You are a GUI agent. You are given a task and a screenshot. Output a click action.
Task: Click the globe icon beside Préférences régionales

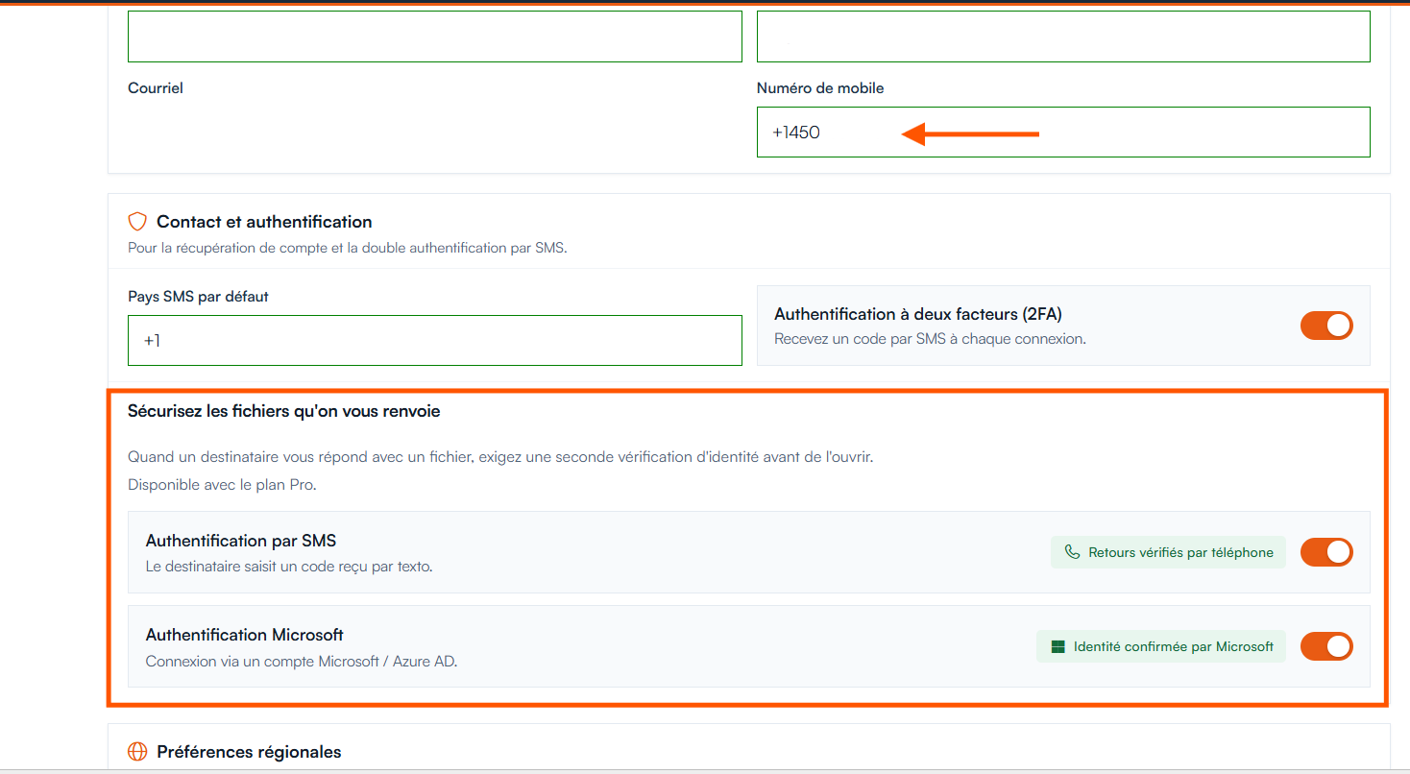137,751
